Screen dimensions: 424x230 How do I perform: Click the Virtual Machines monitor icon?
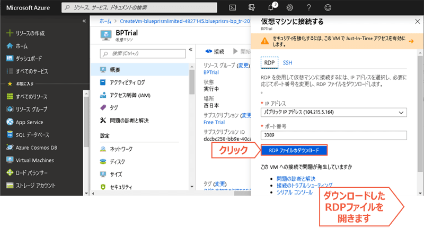(x=10, y=160)
